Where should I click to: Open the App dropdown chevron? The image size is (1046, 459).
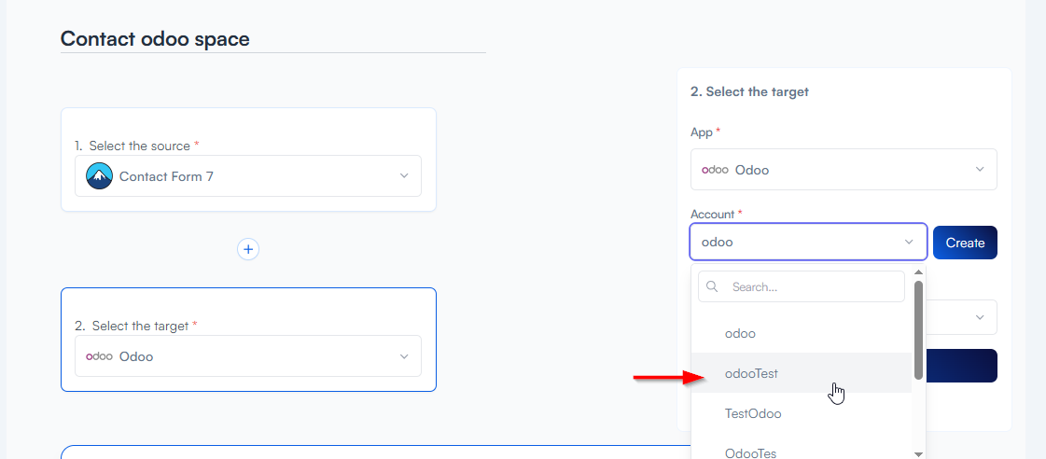tap(980, 170)
